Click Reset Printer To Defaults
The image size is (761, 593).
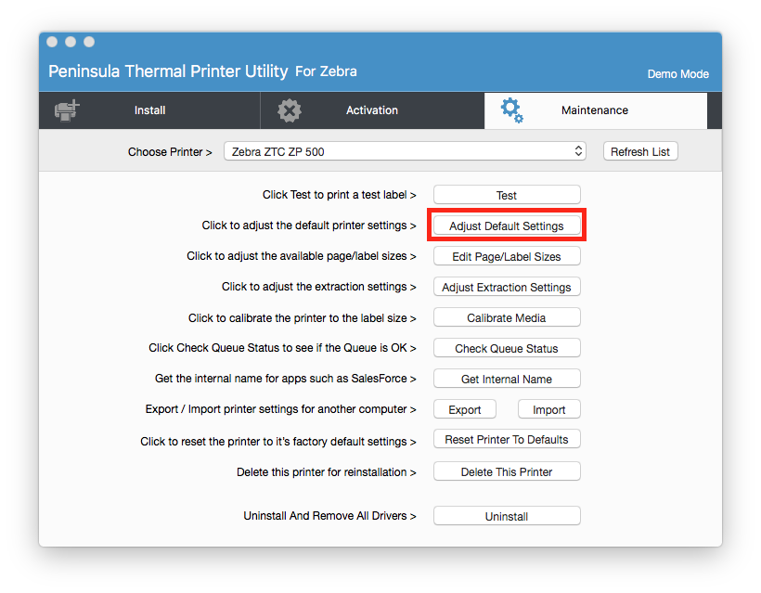[x=507, y=439]
